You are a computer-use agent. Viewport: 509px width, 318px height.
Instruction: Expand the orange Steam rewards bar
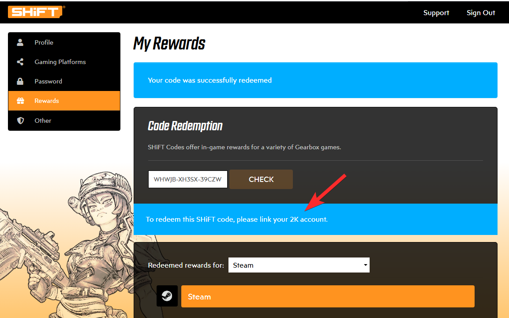(328, 296)
